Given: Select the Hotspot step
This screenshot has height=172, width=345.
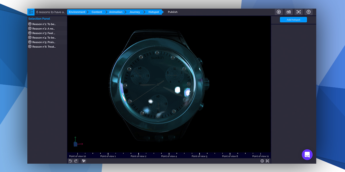Looking at the screenshot, I should click(x=154, y=12).
